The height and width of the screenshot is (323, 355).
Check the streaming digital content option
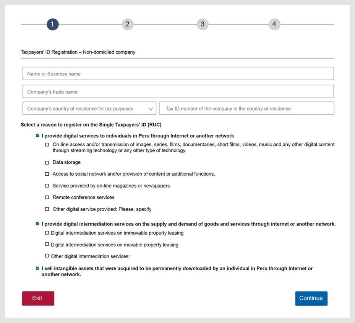[47, 144]
